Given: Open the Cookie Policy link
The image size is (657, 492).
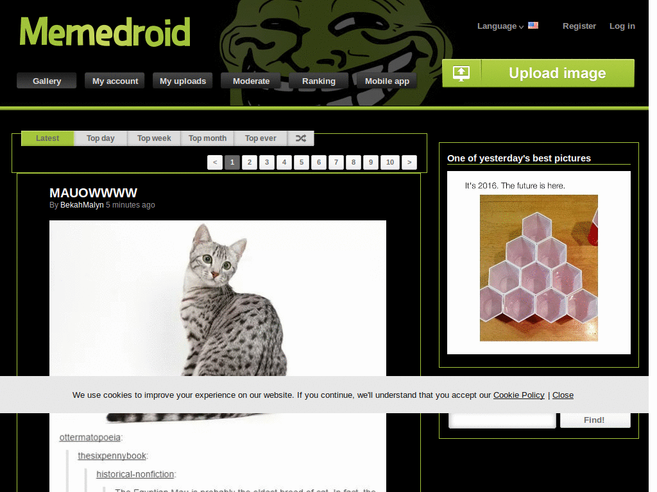Looking at the screenshot, I should [x=518, y=395].
